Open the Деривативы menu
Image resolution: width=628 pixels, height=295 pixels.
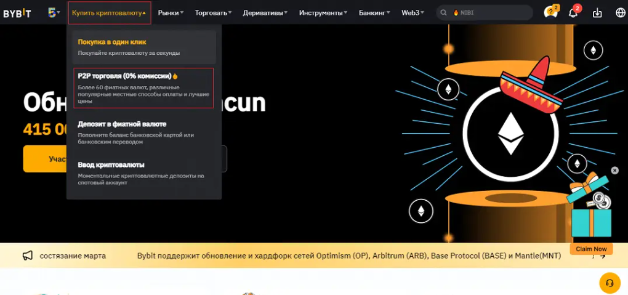click(x=265, y=13)
